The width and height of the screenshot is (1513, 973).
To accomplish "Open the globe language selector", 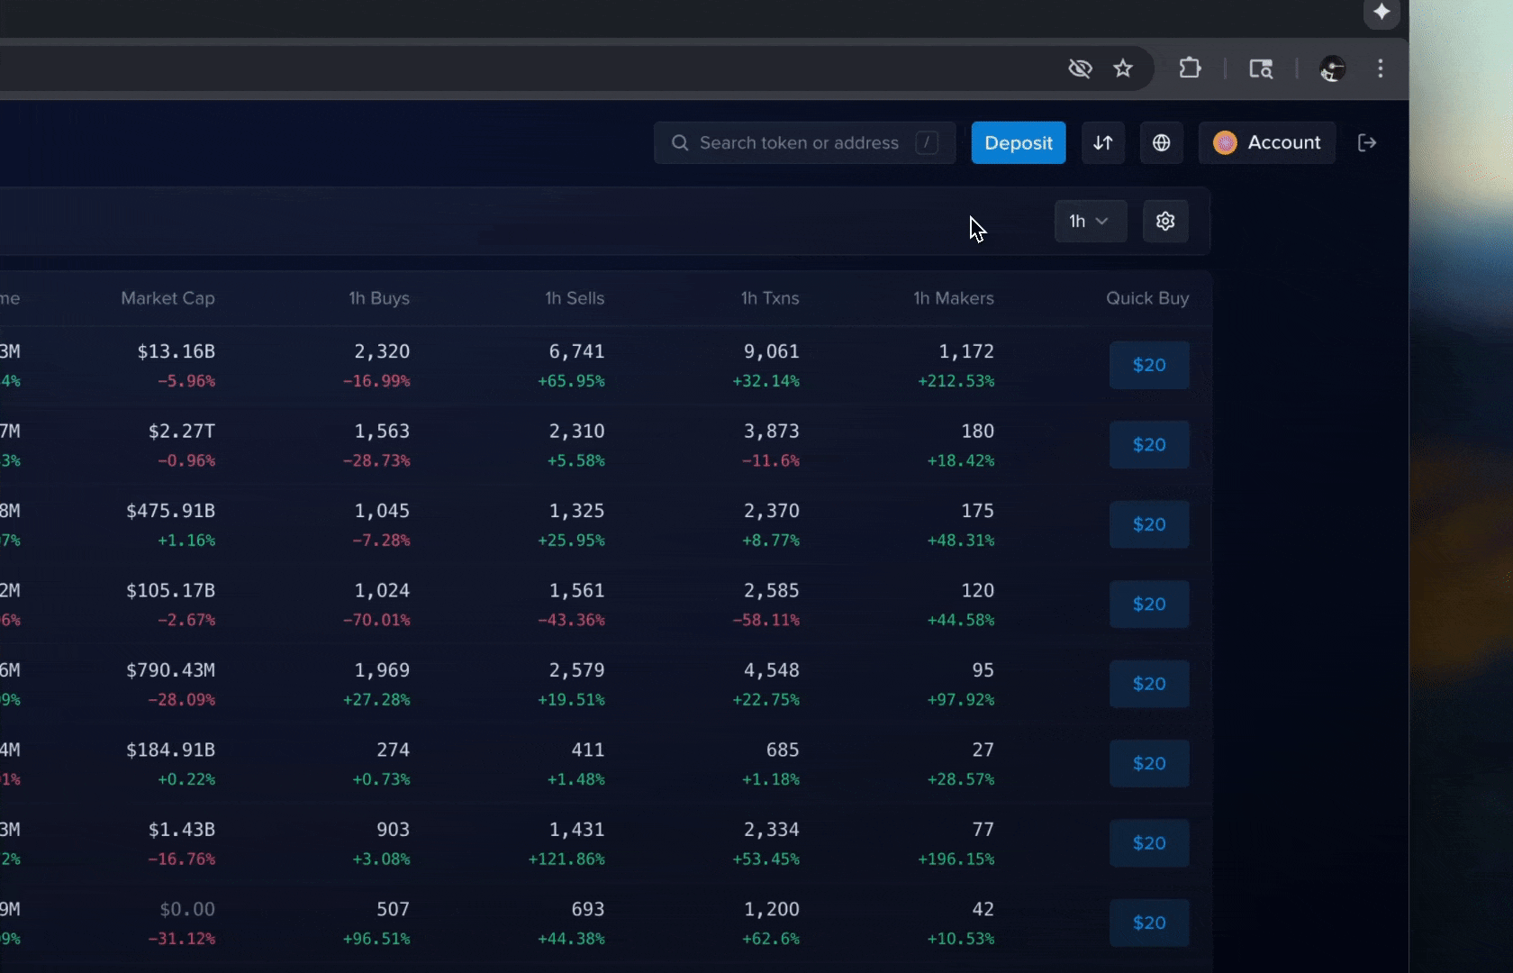I will click(x=1162, y=143).
